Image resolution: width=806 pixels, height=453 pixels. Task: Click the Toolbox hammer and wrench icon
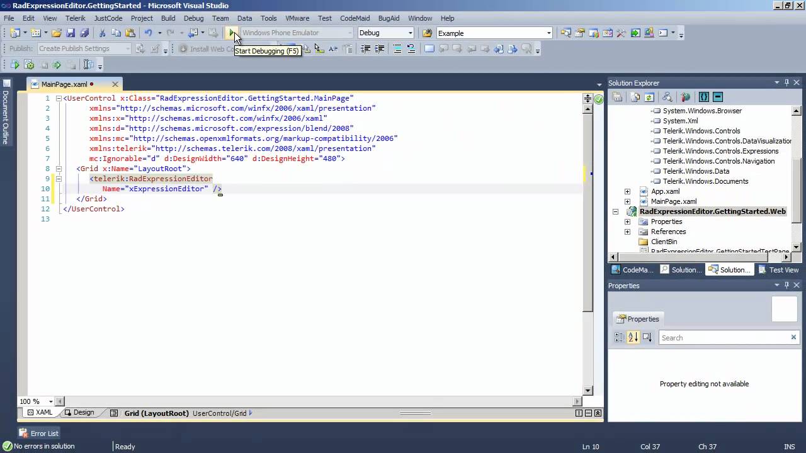point(621,33)
